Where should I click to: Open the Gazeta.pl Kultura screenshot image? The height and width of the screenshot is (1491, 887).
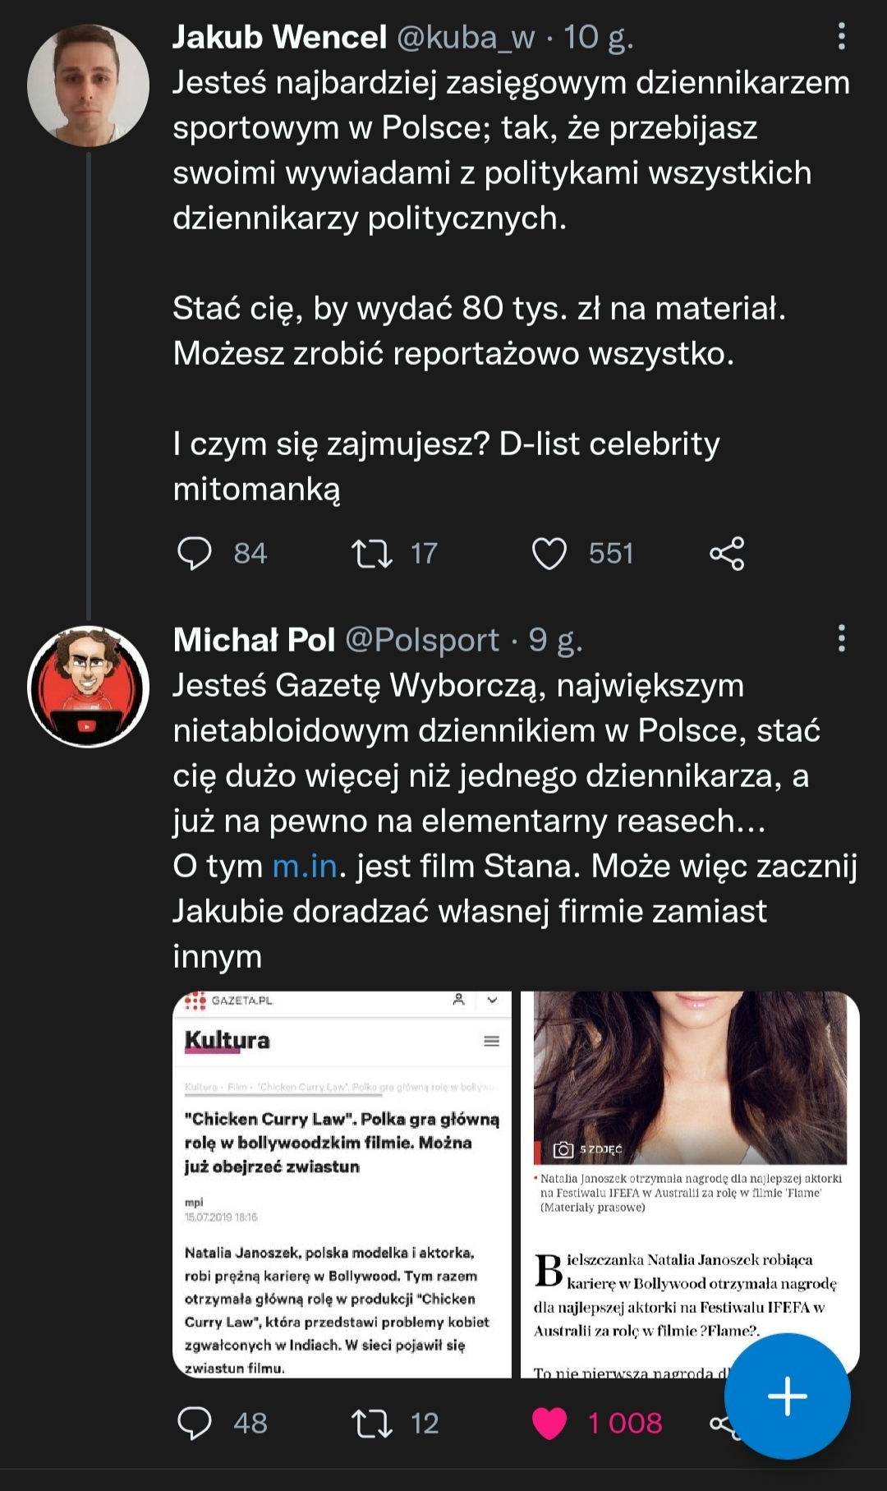point(342,1184)
